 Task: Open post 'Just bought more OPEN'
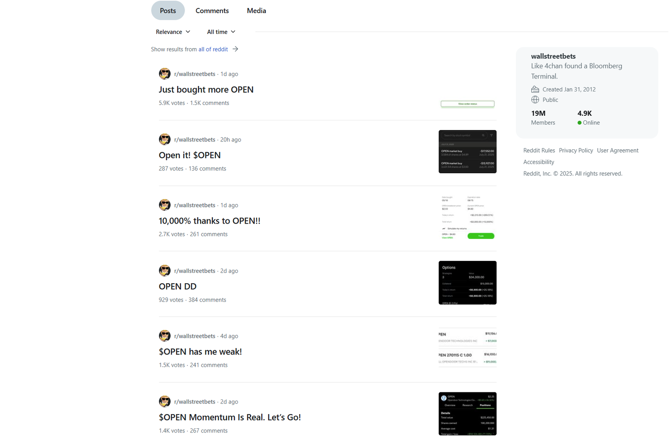coord(206,89)
